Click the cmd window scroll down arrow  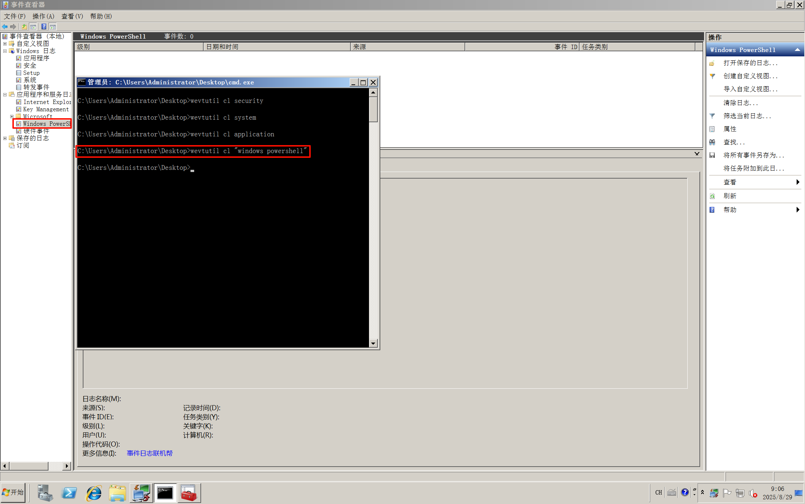pyautogui.click(x=373, y=343)
